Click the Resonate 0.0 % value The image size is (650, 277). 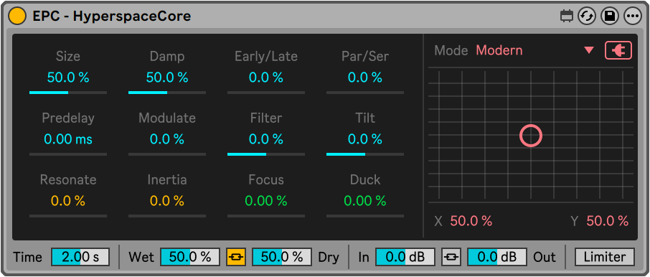tap(68, 201)
